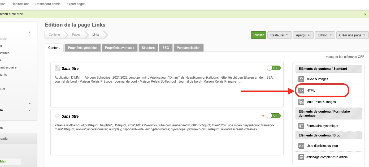Click the Liste d'articles du blog icon
The width and height of the screenshot is (369, 167).
[301, 145]
